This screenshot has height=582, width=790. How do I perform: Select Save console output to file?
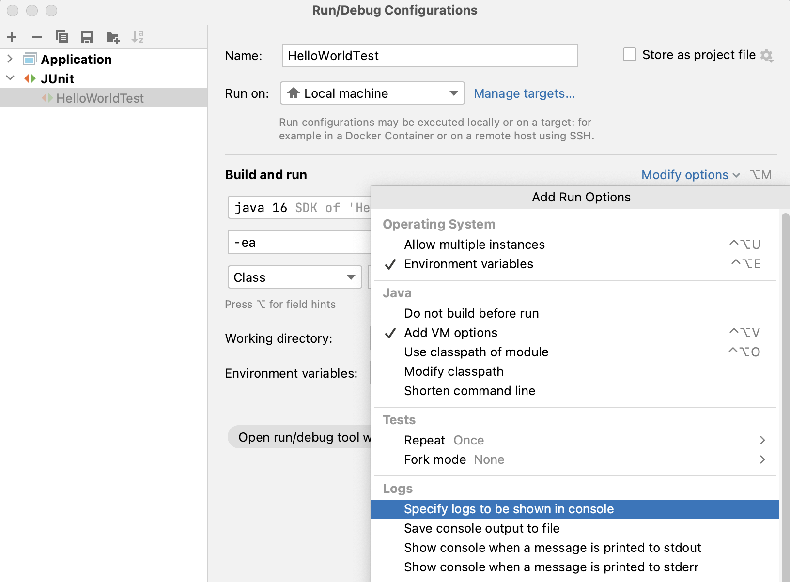point(575,528)
